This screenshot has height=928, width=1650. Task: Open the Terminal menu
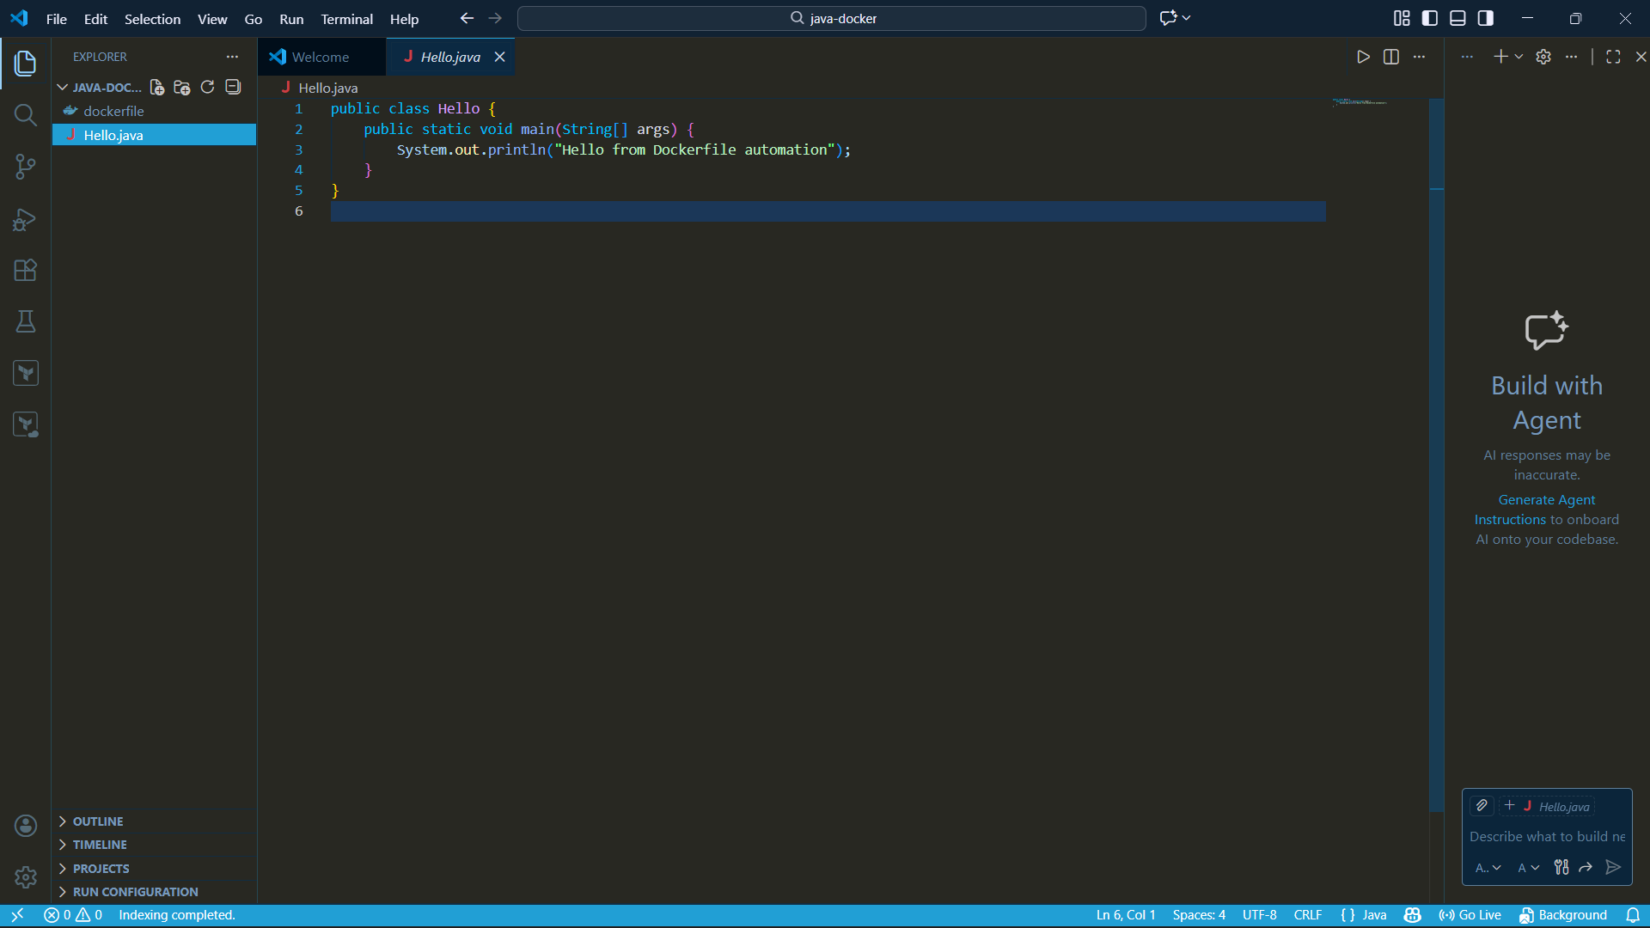pos(346,19)
